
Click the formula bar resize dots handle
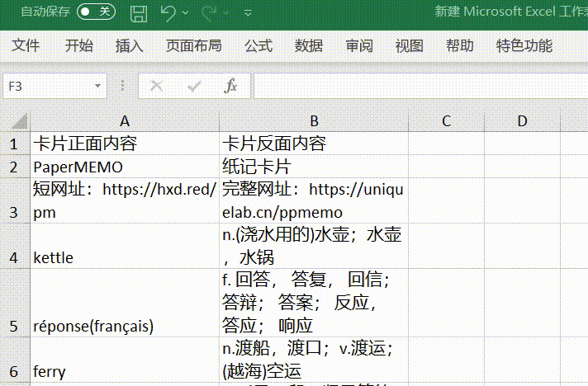pyautogui.click(x=122, y=86)
